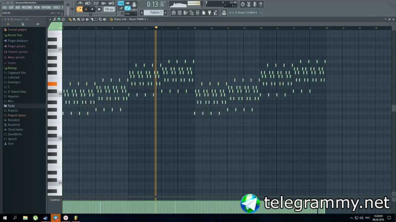Select the Draw pencil tool
The image size is (396, 222).
[70, 19]
